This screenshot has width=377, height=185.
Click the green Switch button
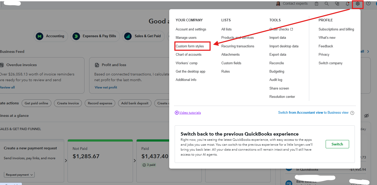click(x=337, y=144)
